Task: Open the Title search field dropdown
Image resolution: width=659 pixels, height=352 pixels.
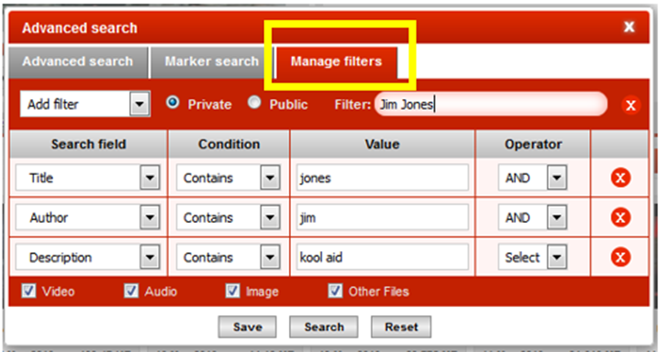Action: pyautogui.click(x=88, y=178)
